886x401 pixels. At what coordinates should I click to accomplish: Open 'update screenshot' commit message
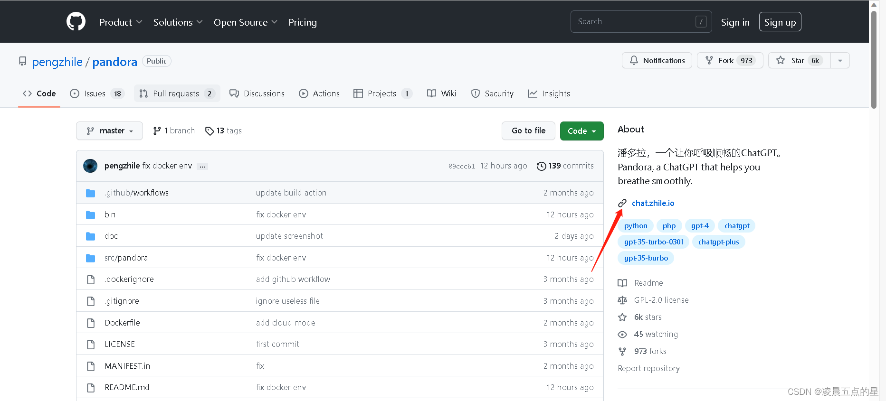289,236
